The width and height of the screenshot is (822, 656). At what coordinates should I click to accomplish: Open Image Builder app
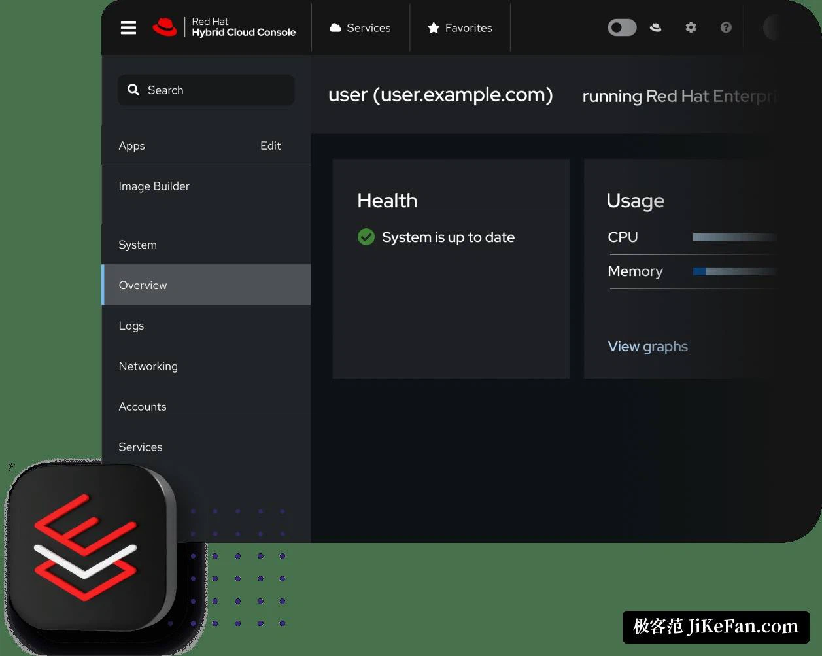154,186
